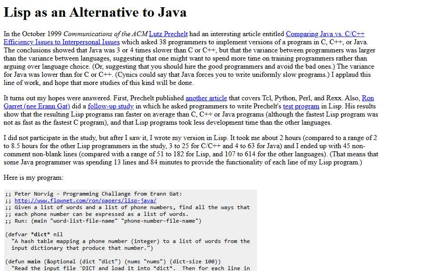Click the "input dictionary that produce that number" line
The width and height of the screenshot is (433, 271).
(82, 248)
